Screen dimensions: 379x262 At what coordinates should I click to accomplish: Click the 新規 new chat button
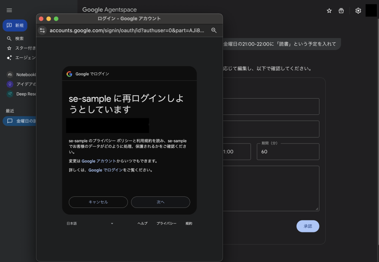[15, 26]
